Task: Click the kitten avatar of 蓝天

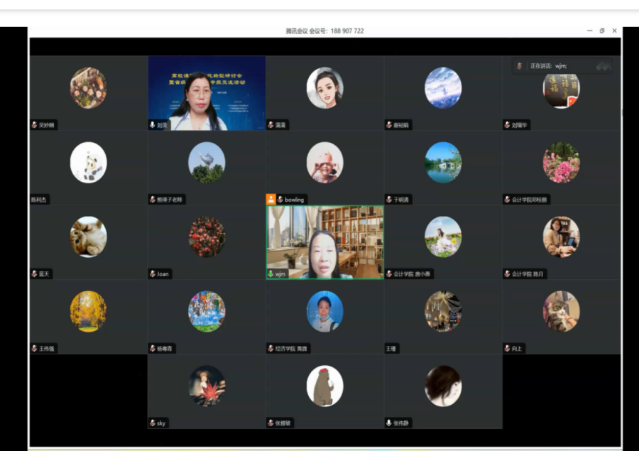Action: (89, 237)
